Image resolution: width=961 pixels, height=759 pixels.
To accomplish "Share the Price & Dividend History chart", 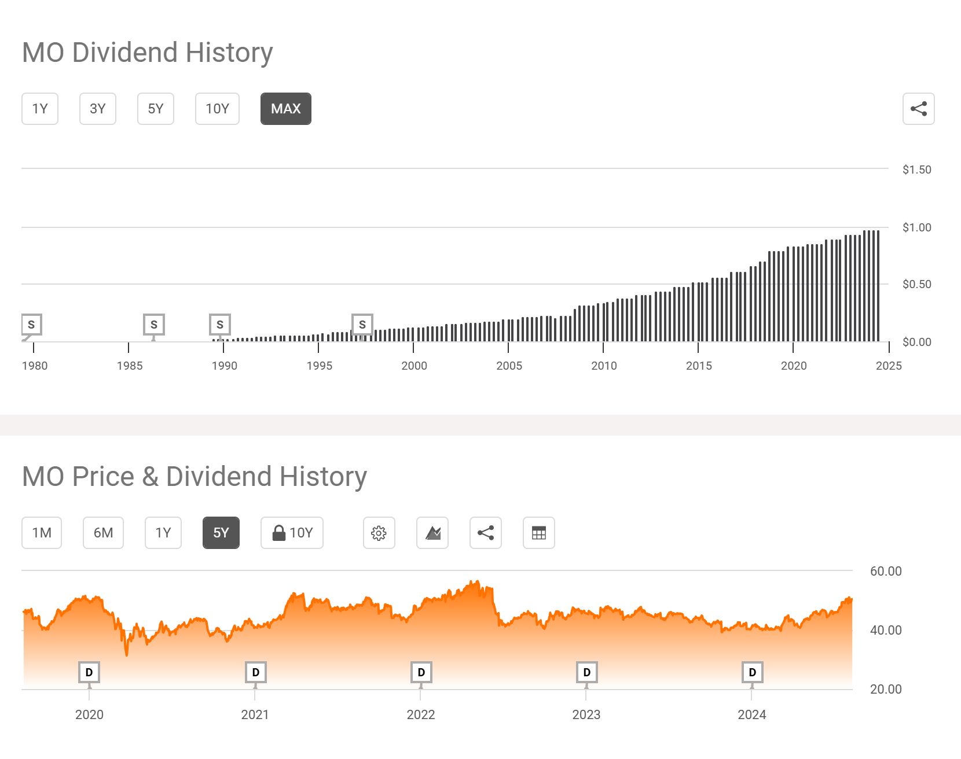I will [486, 533].
